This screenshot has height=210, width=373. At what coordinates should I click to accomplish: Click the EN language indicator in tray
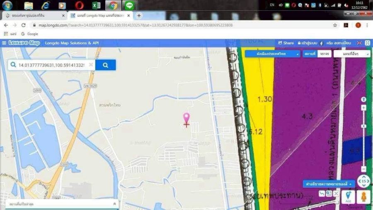pos(272,5)
